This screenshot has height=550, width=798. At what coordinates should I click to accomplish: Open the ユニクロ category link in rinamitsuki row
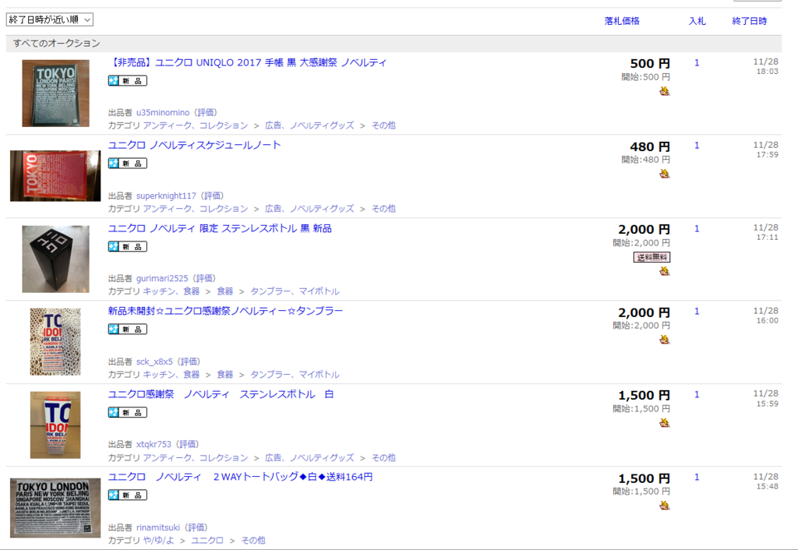pyautogui.click(x=207, y=541)
